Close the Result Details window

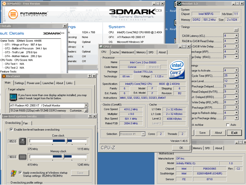[x=65, y=26]
